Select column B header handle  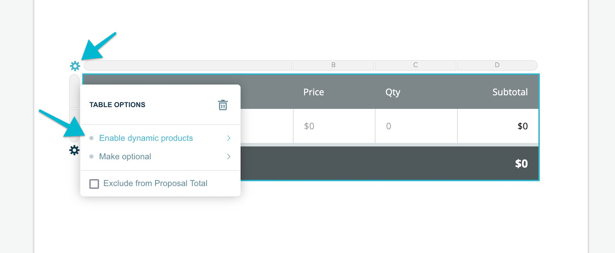tap(333, 65)
